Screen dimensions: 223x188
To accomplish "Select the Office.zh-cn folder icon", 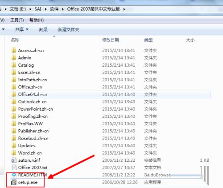I will click(14, 87).
